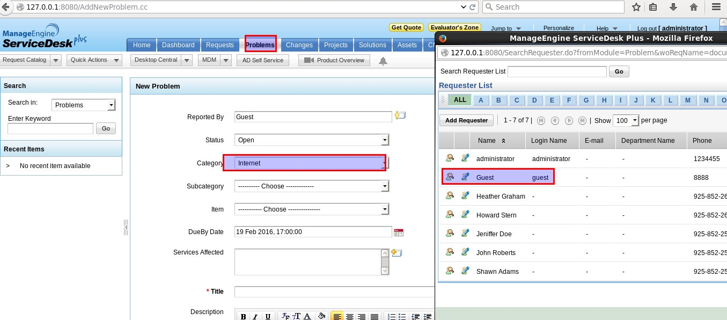Open Search in Problems dropdown
This screenshot has width=727, height=320.
pos(84,105)
